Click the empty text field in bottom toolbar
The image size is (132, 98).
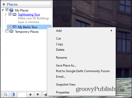click(22, 94)
